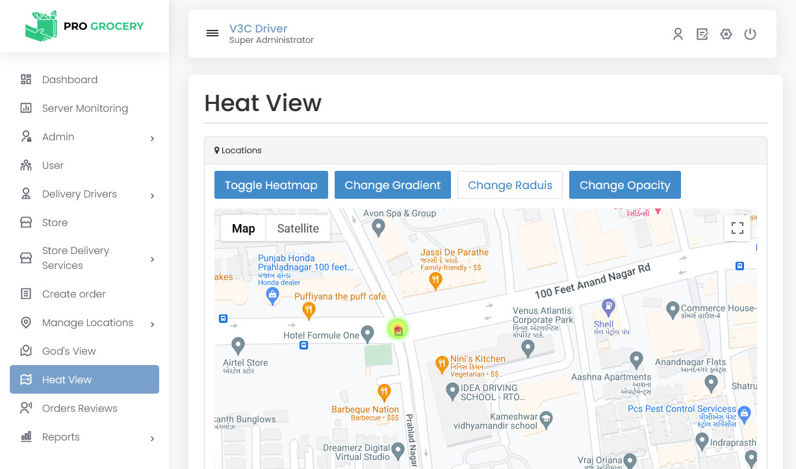Click 'Super Administrator' role text
Image resolution: width=796 pixels, height=469 pixels.
tap(272, 40)
